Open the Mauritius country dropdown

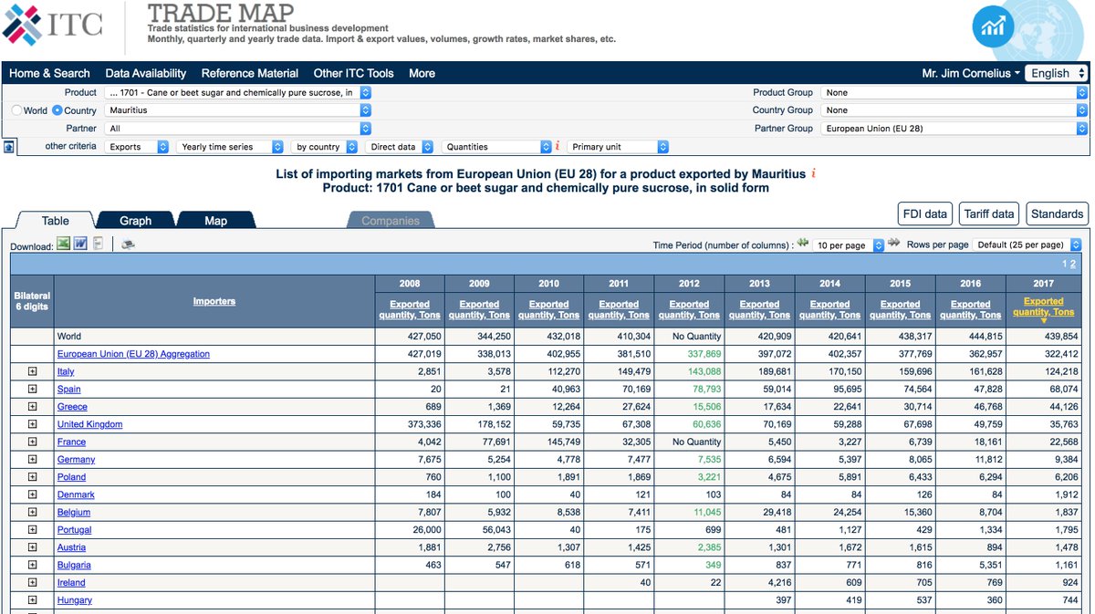point(237,110)
